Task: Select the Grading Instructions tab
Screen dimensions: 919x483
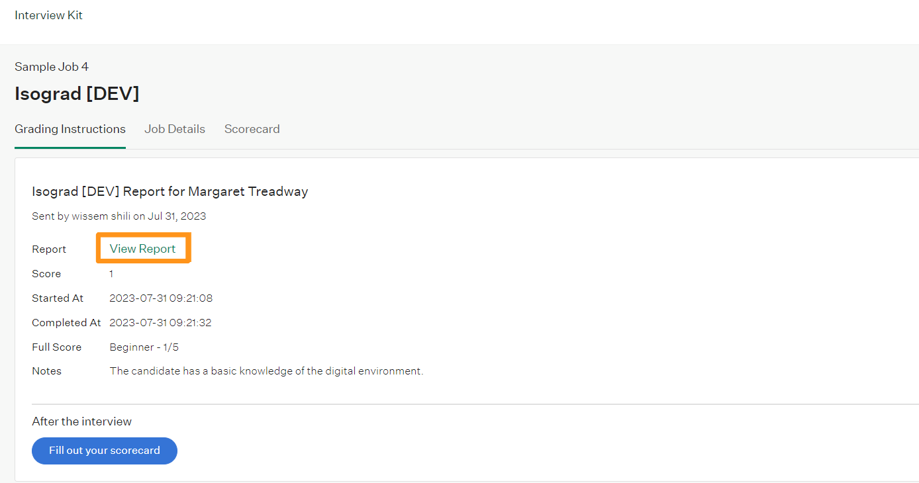Action: tap(70, 129)
